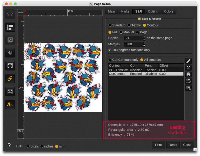Switch to the S&R tab
The width and height of the screenshot is (200, 156).
coord(139,11)
